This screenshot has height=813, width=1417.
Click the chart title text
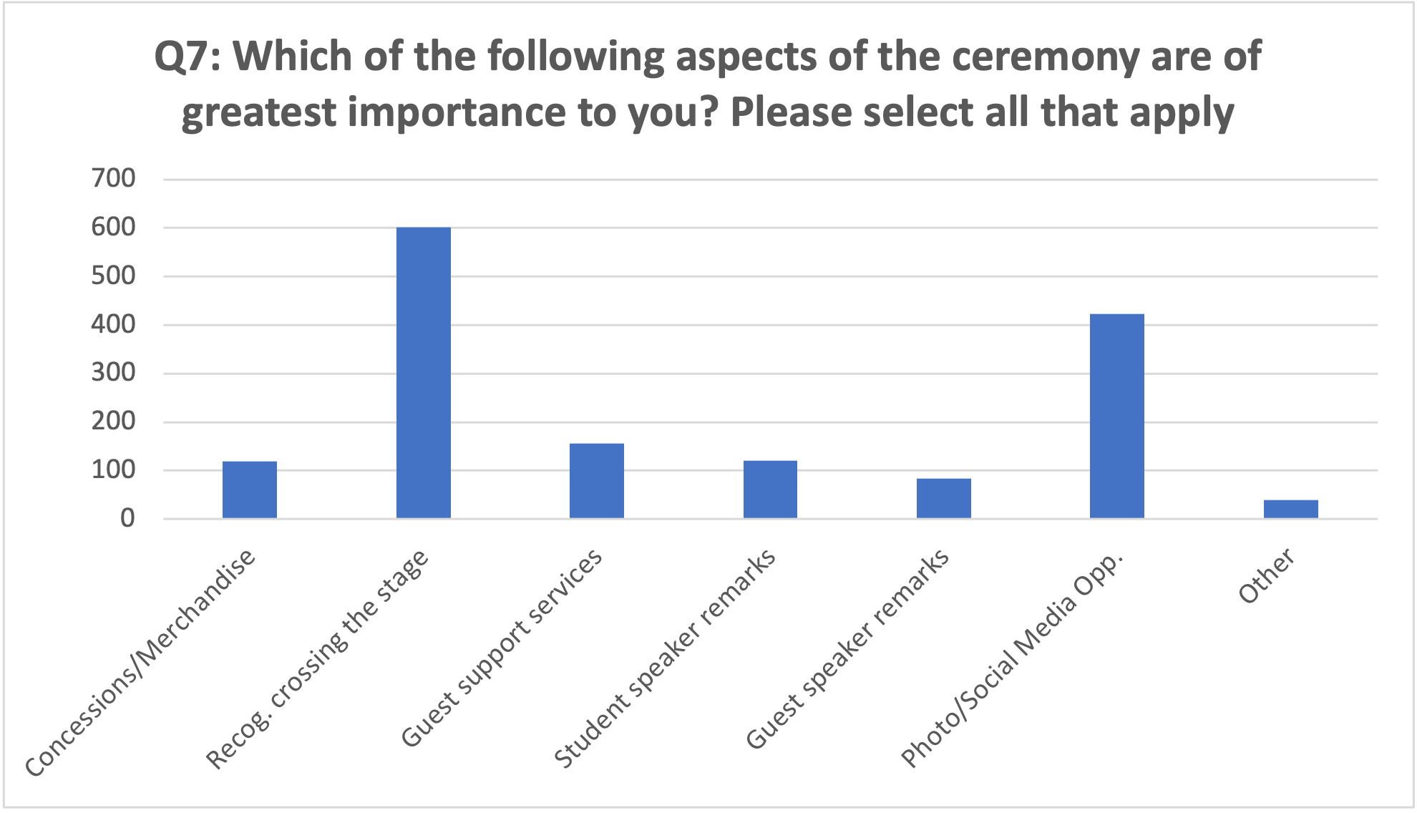point(707,84)
